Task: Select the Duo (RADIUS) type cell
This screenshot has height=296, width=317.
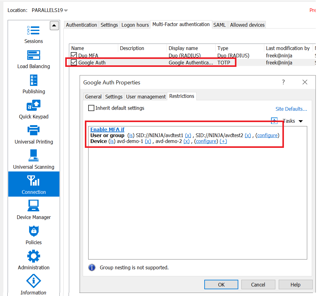Action: (233, 56)
